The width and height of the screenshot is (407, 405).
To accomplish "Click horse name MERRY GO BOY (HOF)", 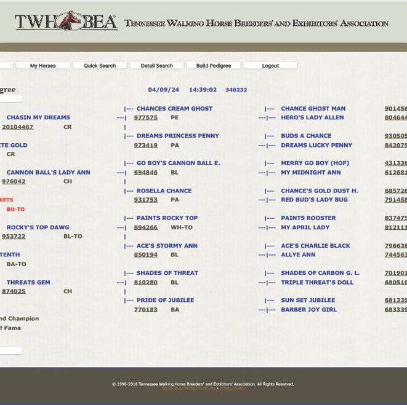I will pos(315,163).
